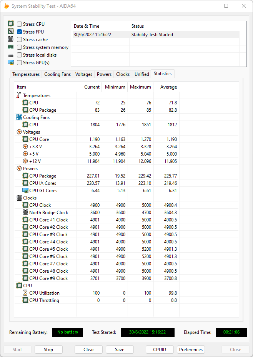
Task: Click the chip icon beside CPU IA Cores
Action: 25,183
